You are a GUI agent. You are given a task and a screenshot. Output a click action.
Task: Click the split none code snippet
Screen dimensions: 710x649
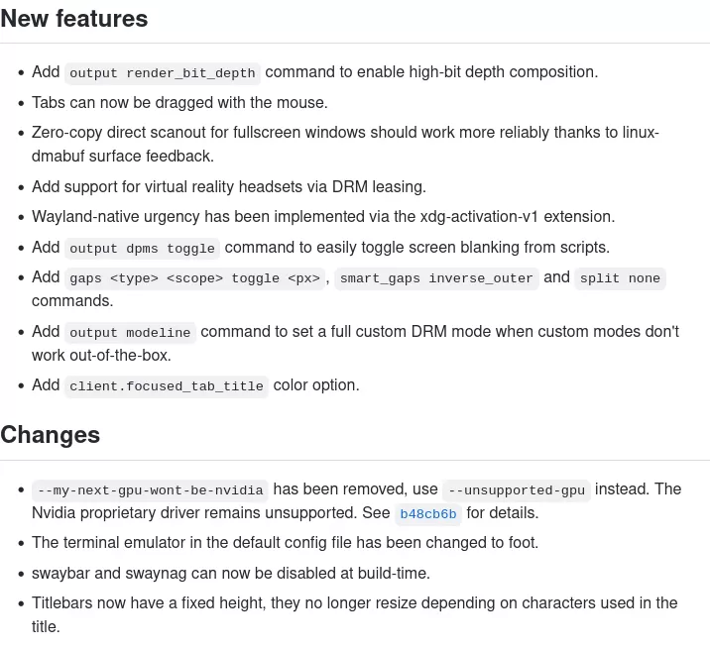pyautogui.click(x=620, y=278)
